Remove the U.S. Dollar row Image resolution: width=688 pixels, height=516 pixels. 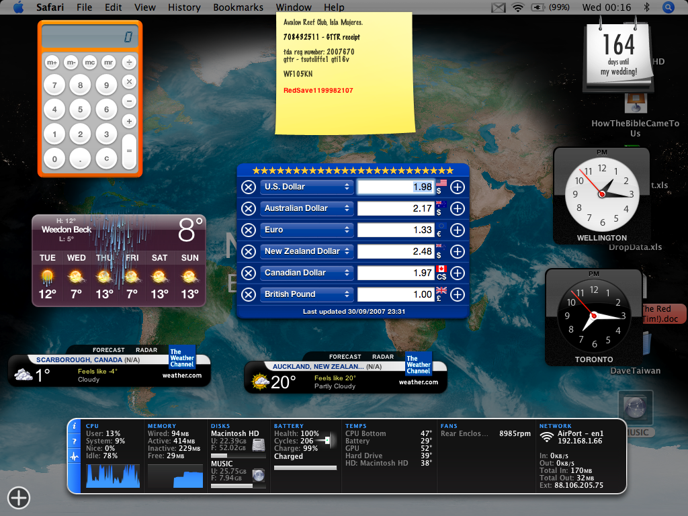click(249, 187)
